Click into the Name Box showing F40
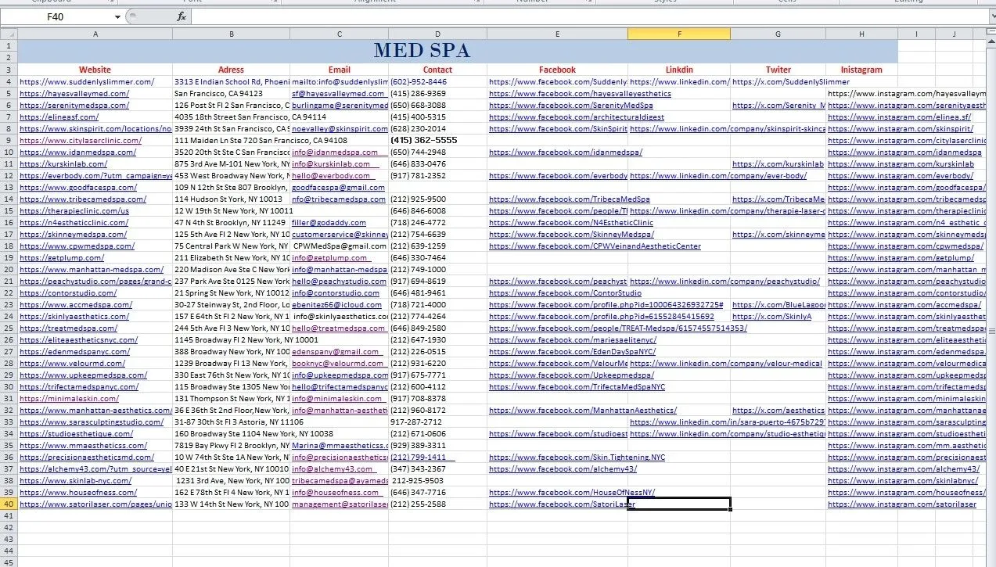 coord(56,16)
